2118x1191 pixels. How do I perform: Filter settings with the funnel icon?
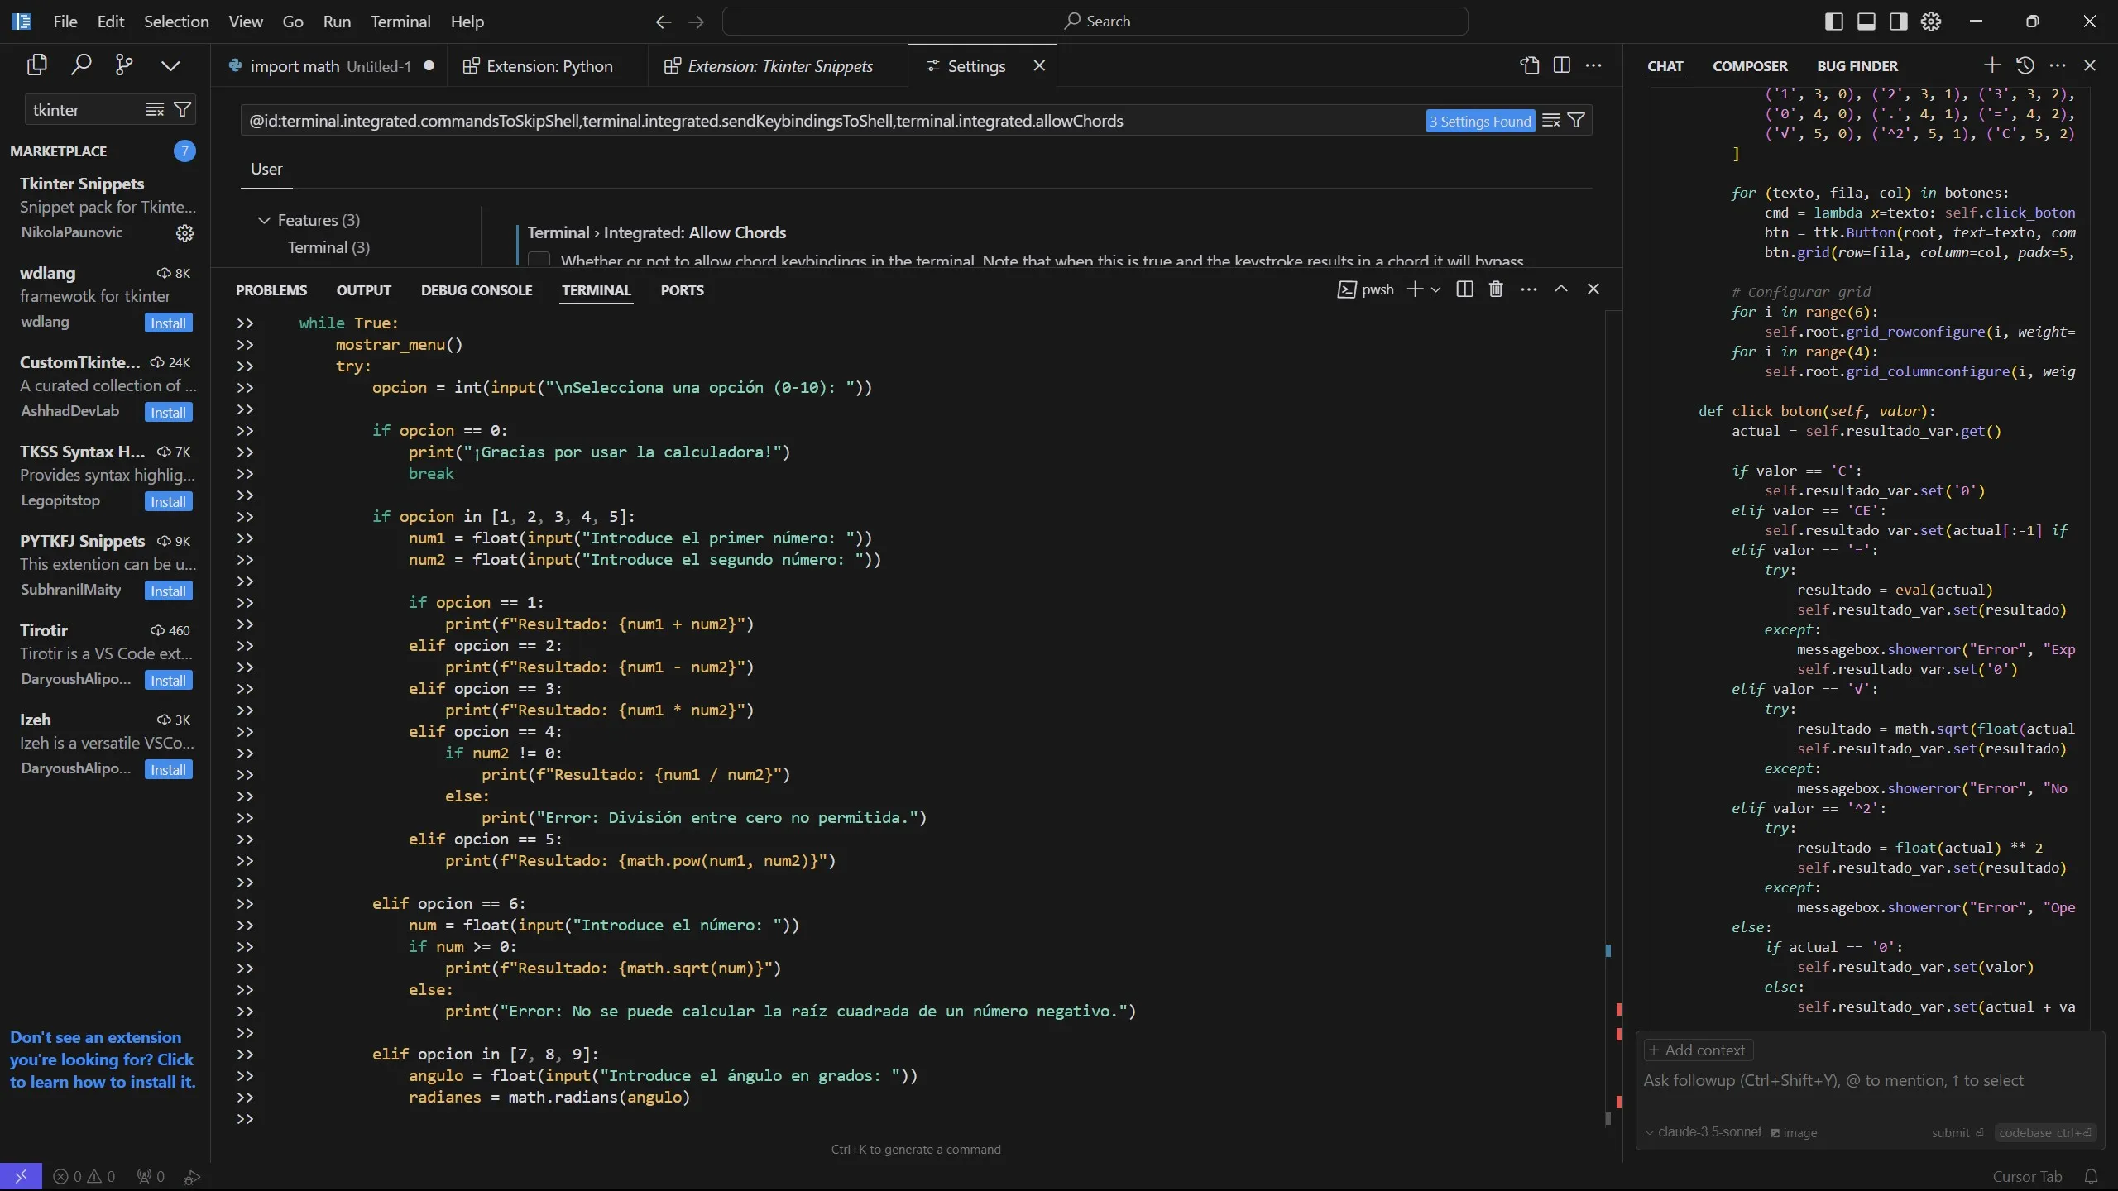(1576, 120)
